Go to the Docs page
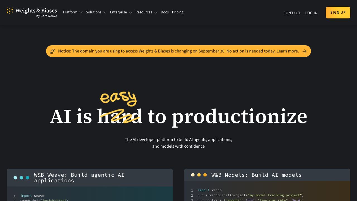This screenshot has width=357, height=201. pyautogui.click(x=165, y=12)
